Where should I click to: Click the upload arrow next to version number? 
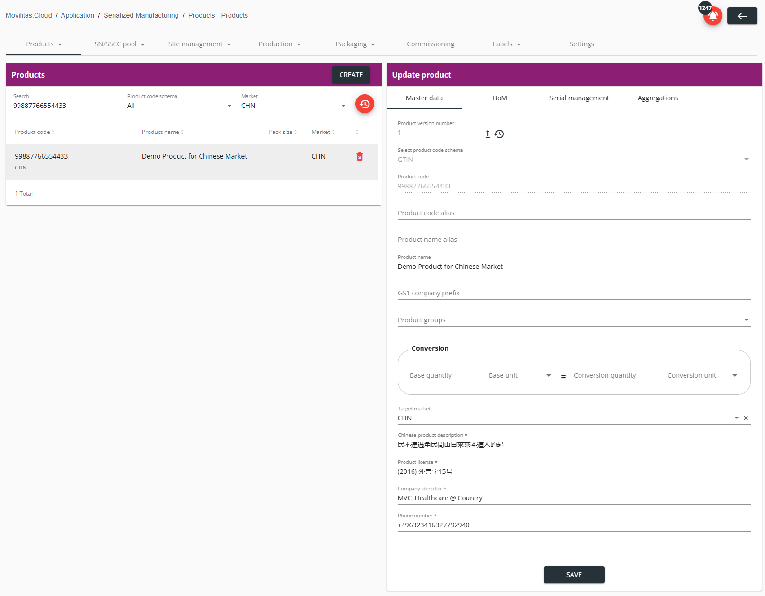click(487, 134)
